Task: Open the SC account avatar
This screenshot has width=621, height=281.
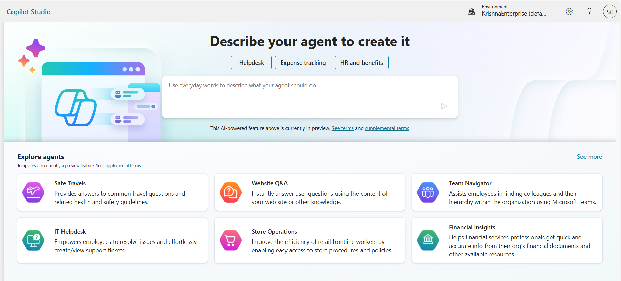Action: [610, 11]
